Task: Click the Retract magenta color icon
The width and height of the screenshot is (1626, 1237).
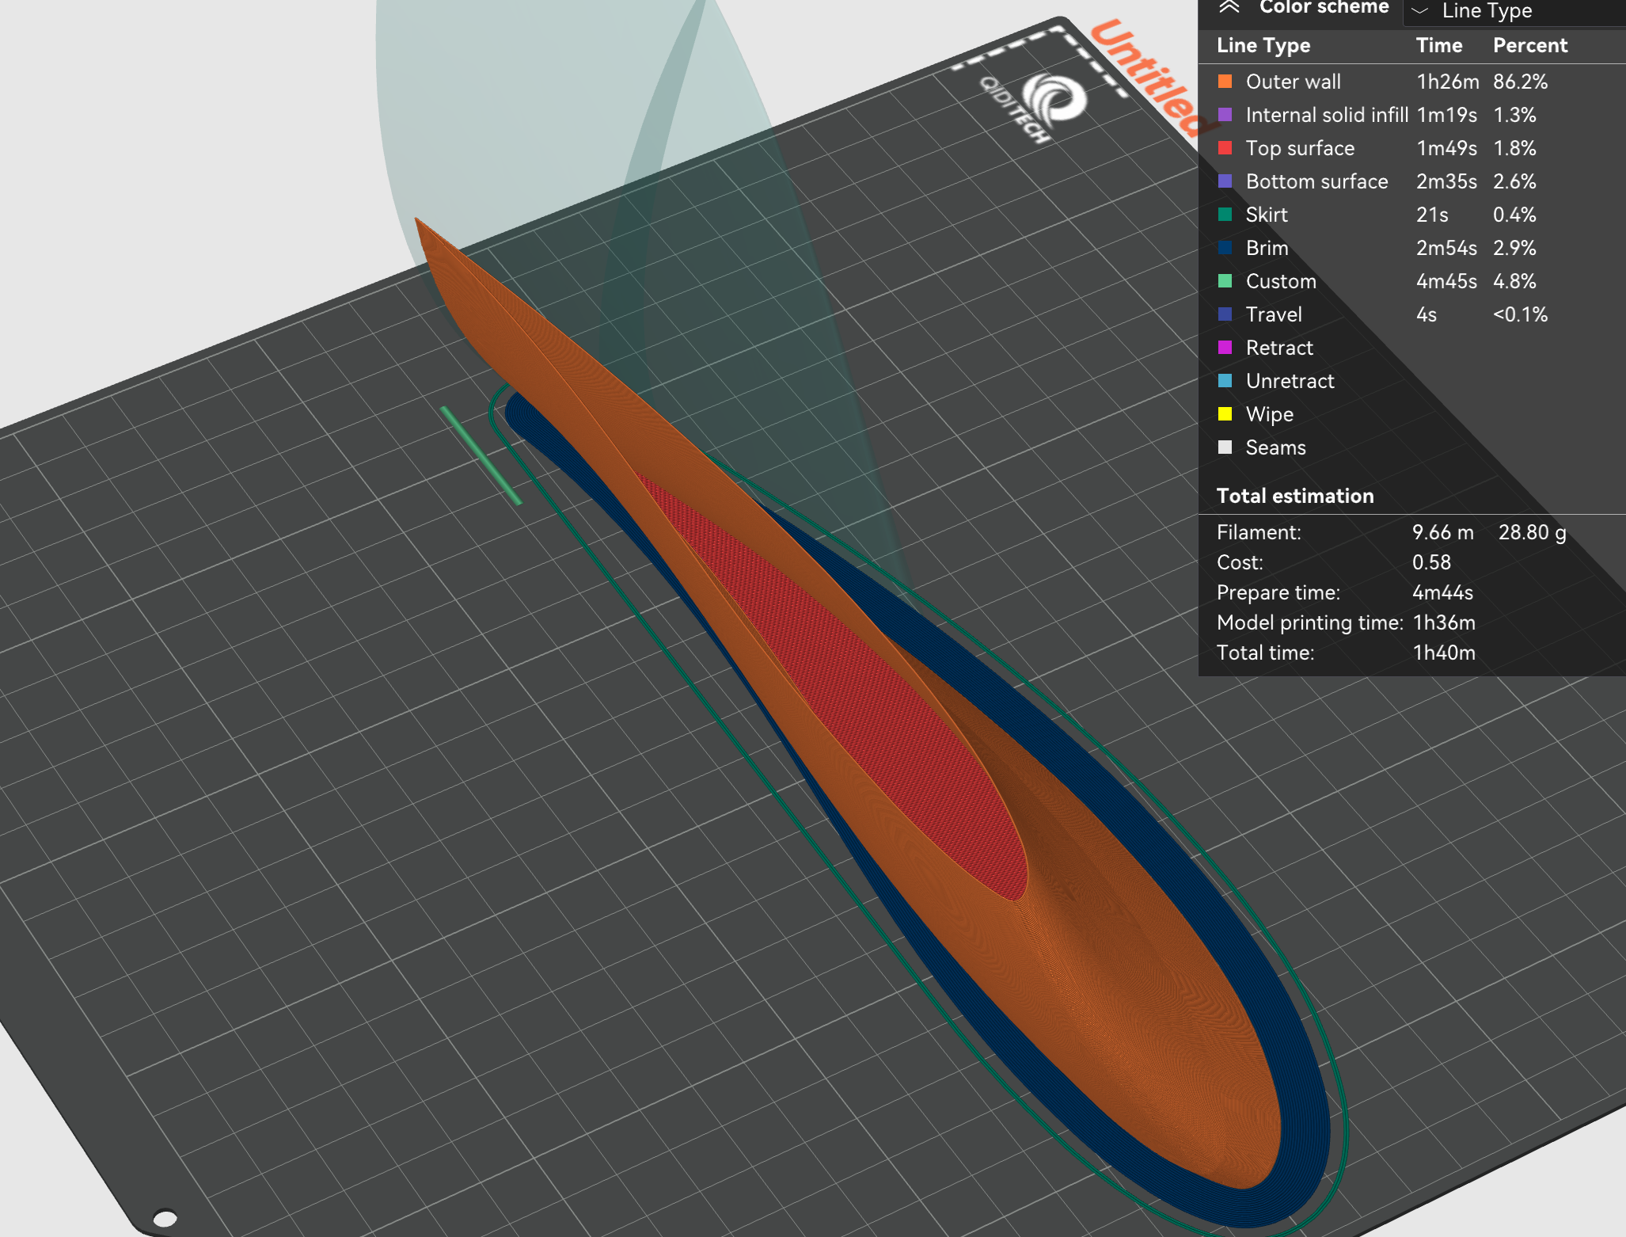Action: [x=1225, y=348]
